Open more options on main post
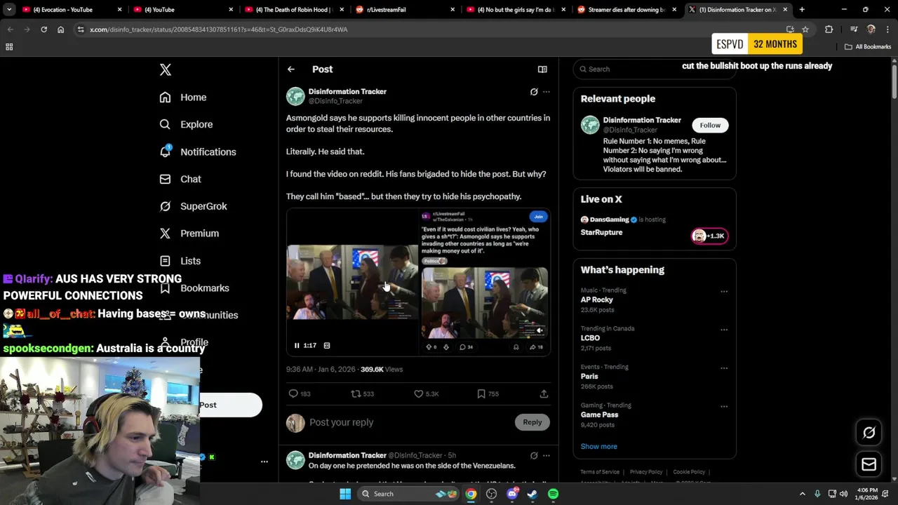 click(547, 92)
